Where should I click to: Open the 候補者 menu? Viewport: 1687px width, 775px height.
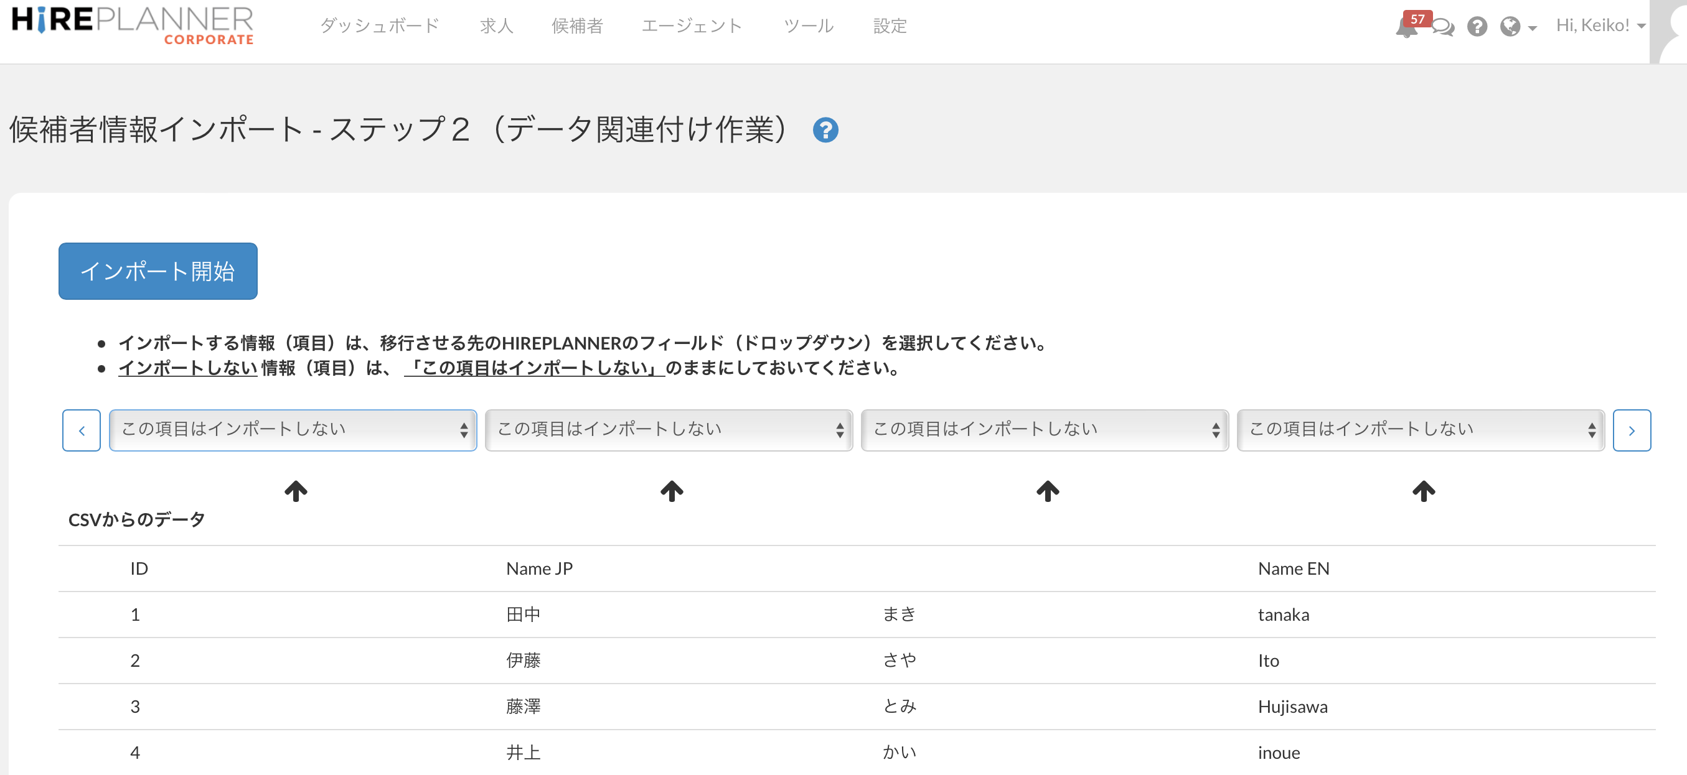pyautogui.click(x=577, y=26)
